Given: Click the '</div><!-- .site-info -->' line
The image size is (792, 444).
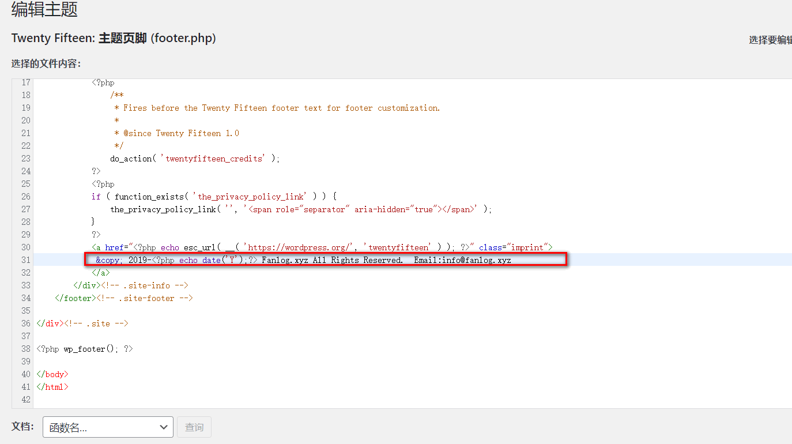Looking at the screenshot, I should [x=131, y=285].
